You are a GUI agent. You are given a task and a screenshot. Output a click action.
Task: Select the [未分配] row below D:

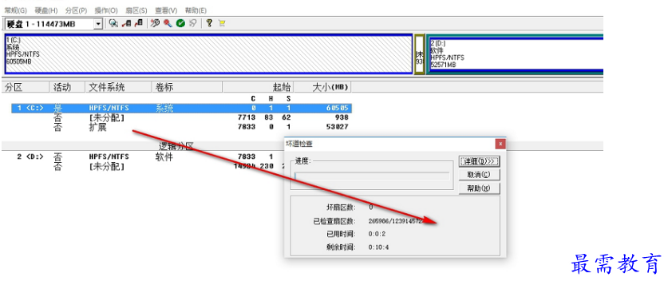point(148,167)
